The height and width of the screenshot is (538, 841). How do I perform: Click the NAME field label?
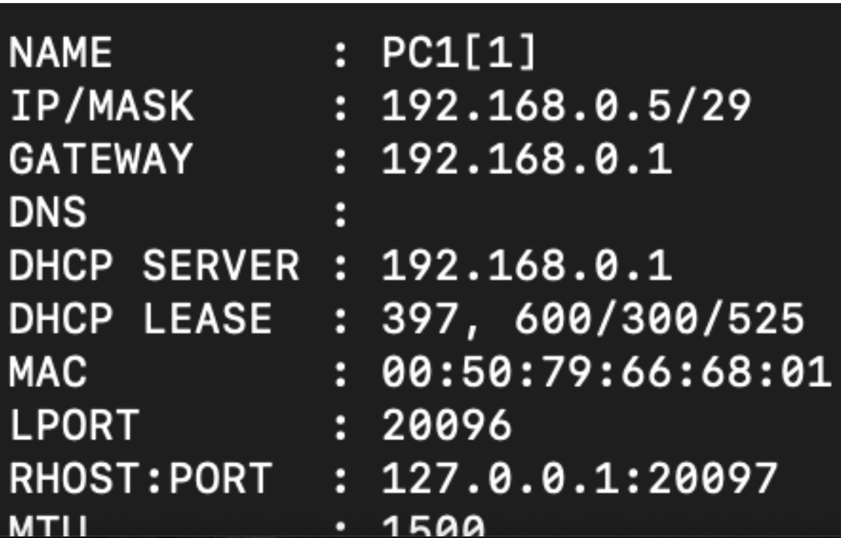[61, 53]
